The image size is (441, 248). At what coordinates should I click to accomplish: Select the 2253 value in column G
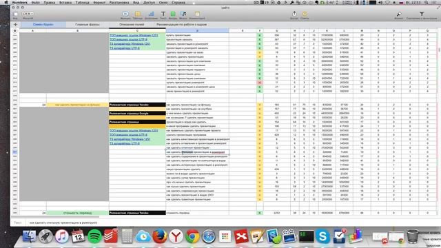coord(276,213)
